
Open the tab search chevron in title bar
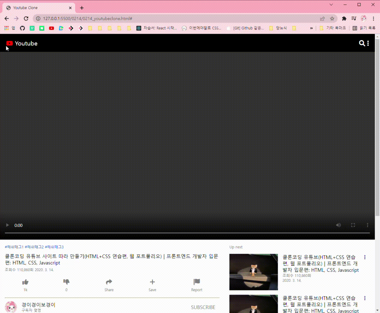tap(331, 5)
